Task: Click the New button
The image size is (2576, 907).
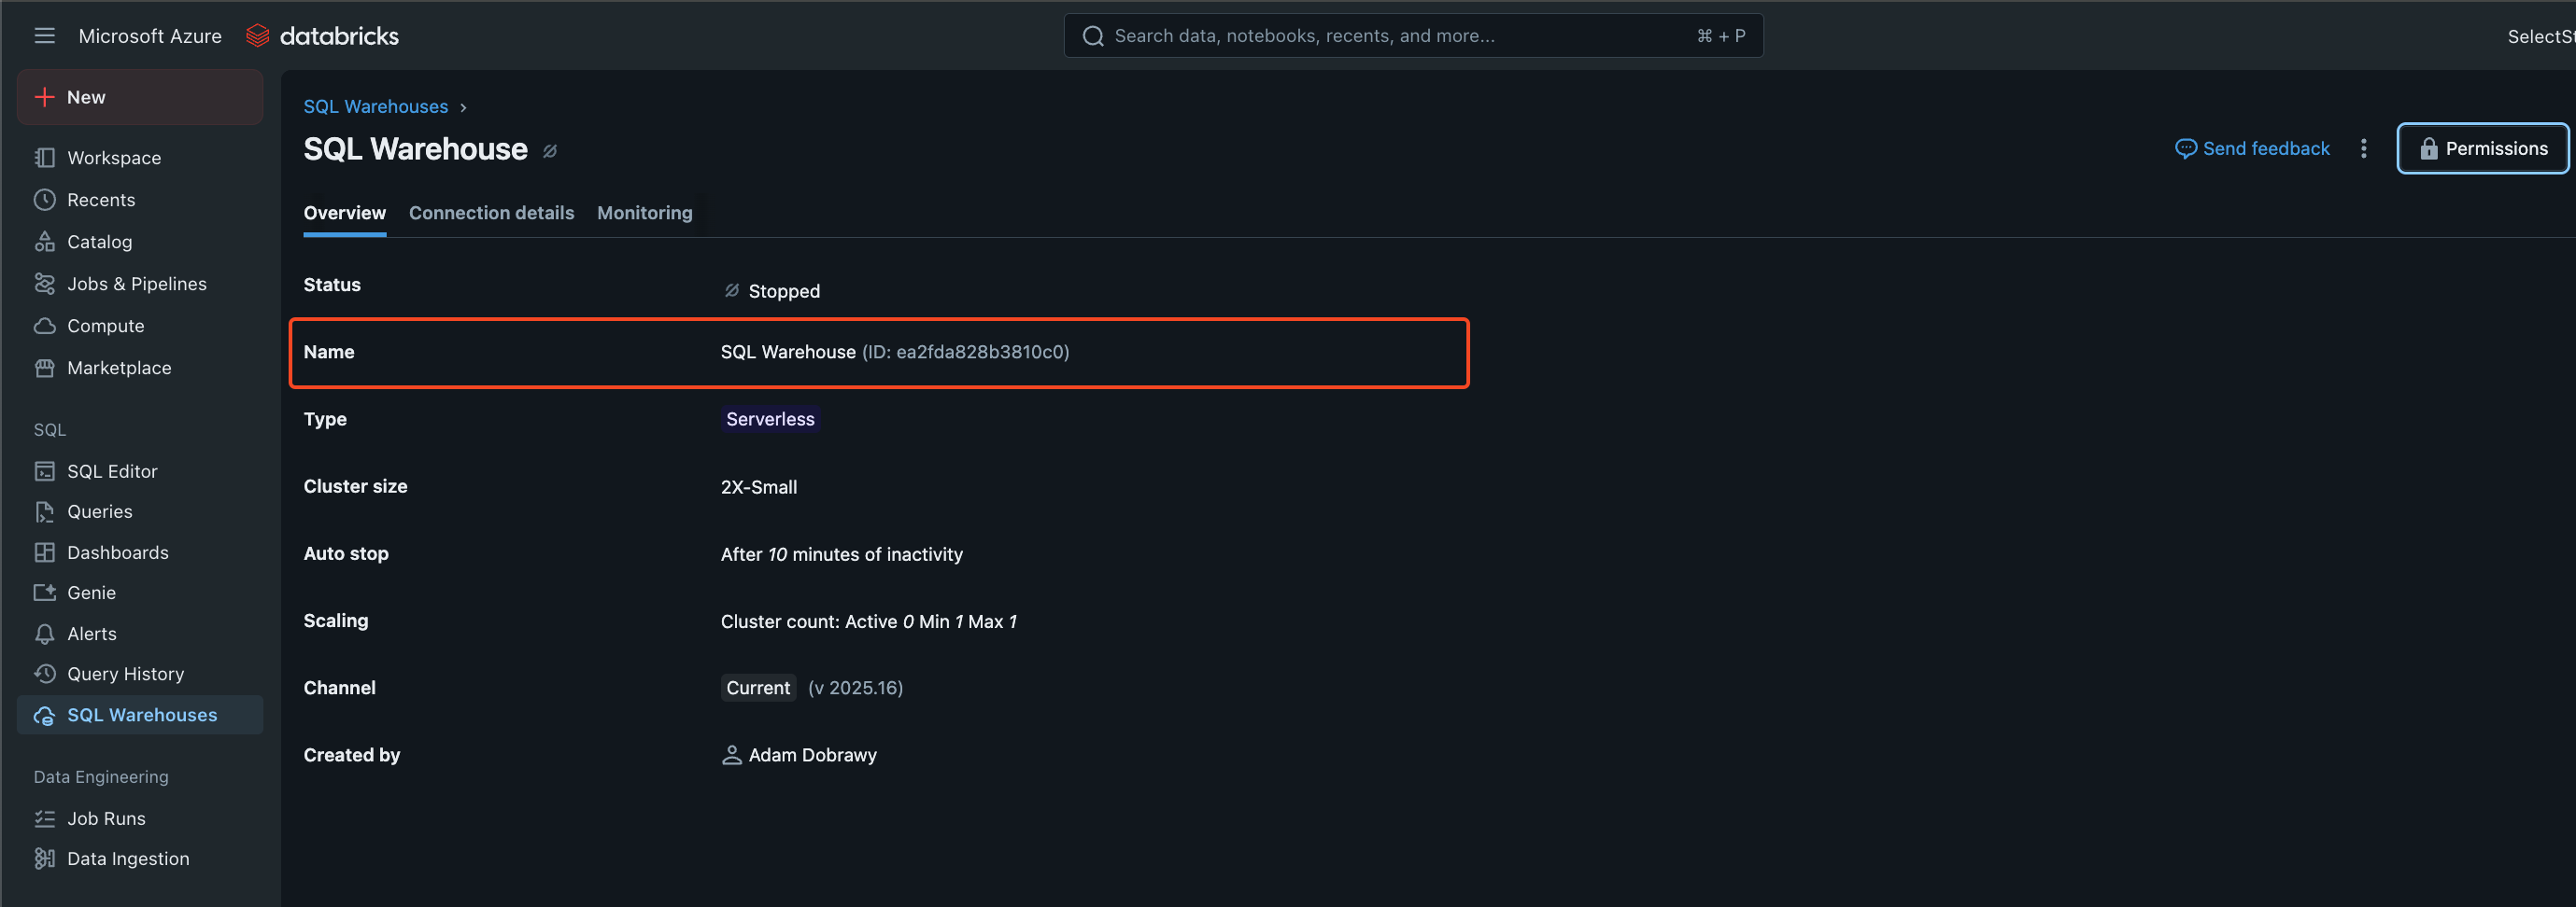Action: click(x=140, y=97)
